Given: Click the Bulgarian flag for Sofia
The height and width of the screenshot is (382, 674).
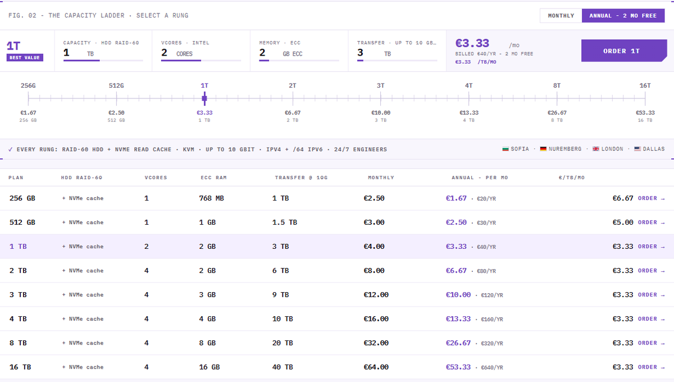Looking at the screenshot, I should tap(506, 149).
